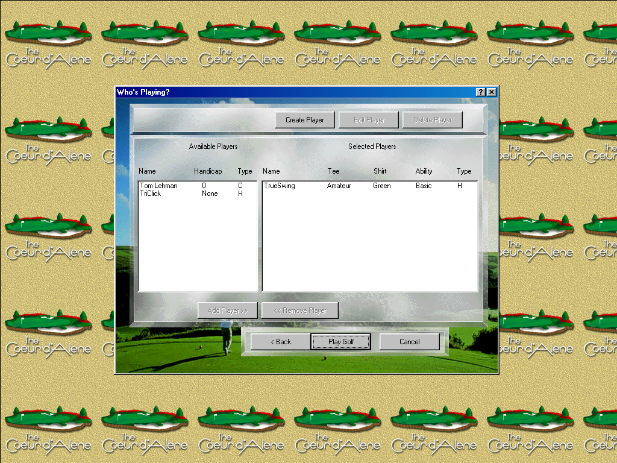617x463 pixels.
Task: Click the Delete Player button
Action: point(433,119)
